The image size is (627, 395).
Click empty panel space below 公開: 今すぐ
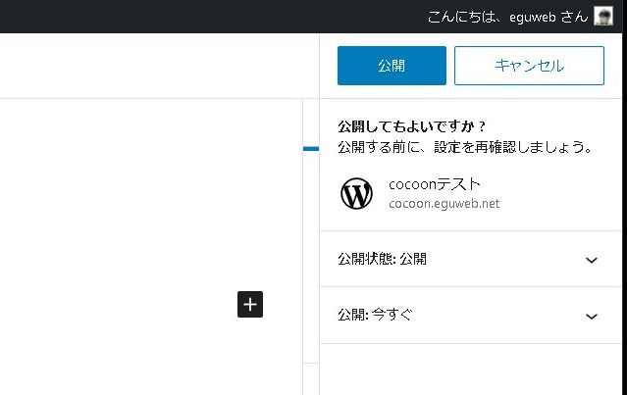click(471, 370)
